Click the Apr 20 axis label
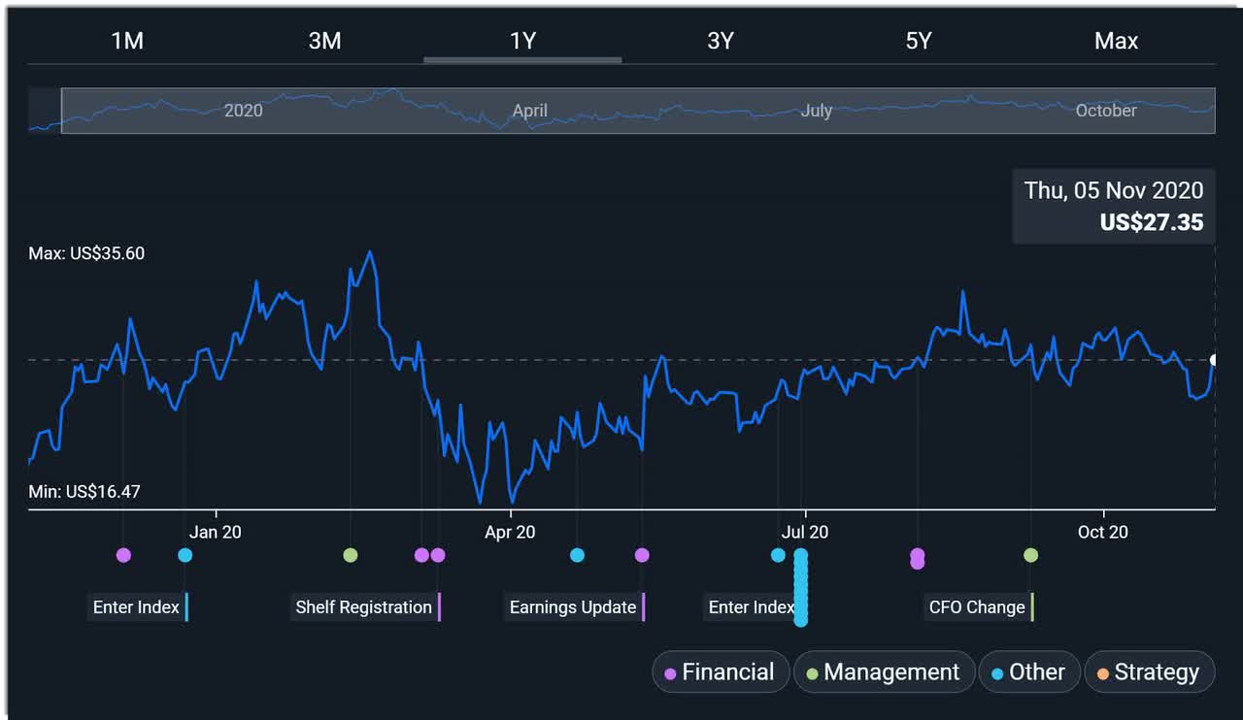 [x=510, y=532]
